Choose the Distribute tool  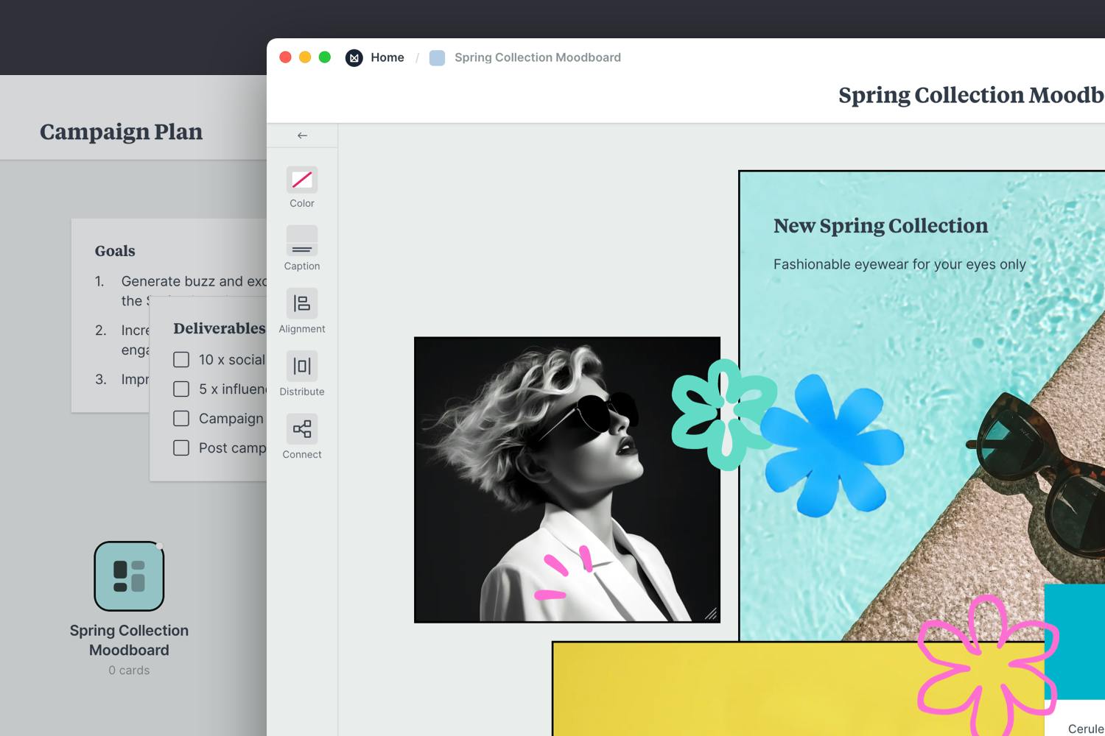pyautogui.click(x=302, y=366)
